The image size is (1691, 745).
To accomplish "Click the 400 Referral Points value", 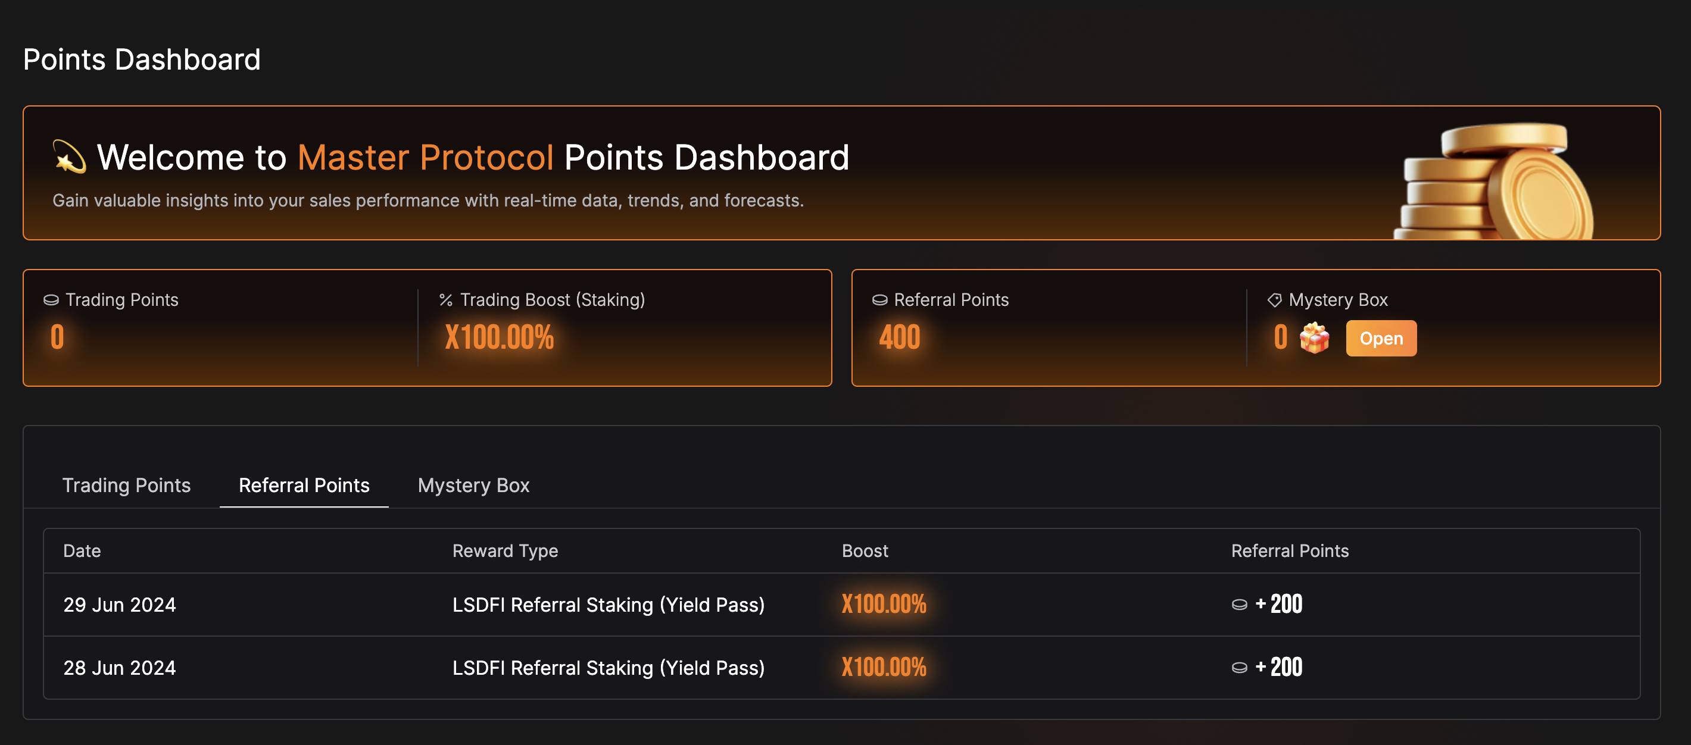I will tap(899, 338).
